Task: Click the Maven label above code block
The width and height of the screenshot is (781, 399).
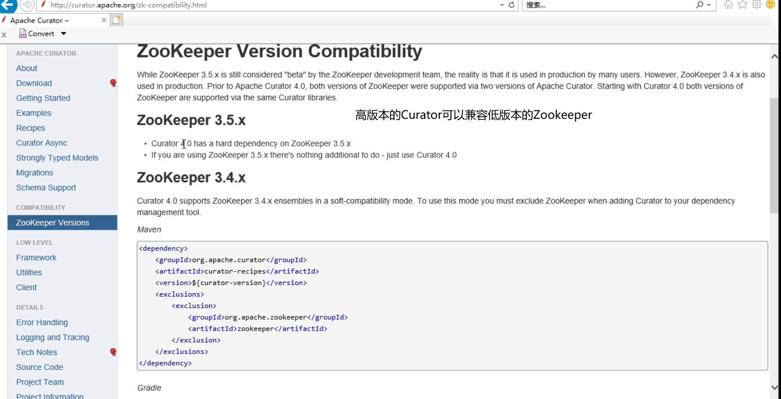Action: pyautogui.click(x=149, y=230)
